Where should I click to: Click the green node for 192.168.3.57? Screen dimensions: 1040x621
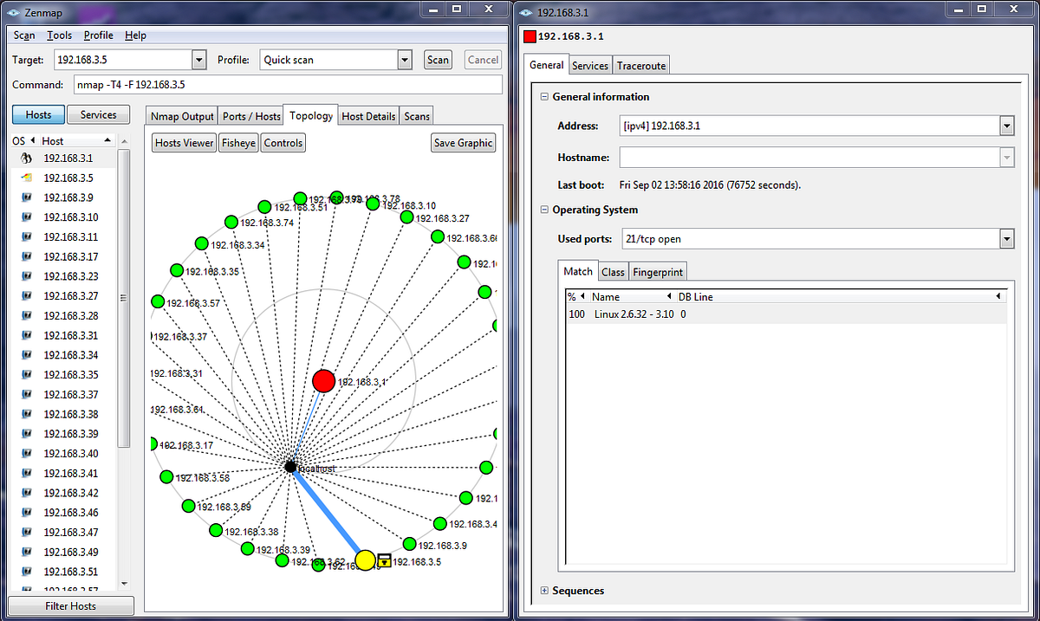tap(158, 301)
